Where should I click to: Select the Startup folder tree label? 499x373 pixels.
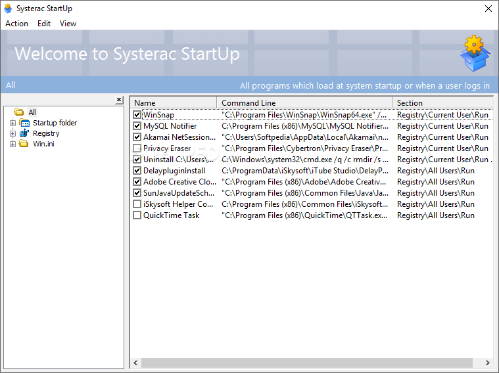[x=55, y=123]
